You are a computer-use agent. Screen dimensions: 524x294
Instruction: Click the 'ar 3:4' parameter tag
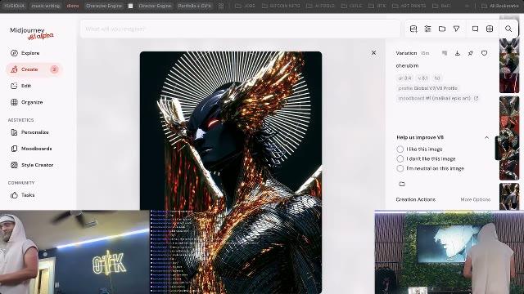[x=405, y=78]
